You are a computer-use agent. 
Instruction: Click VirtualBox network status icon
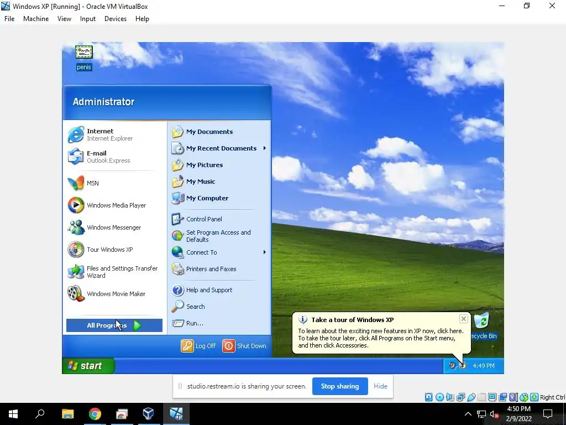[x=460, y=397]
